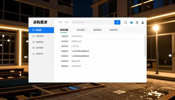This screenshot has height=100, width=175.
Task: Click the long value in fourth detail row
Action: point(80,51)
